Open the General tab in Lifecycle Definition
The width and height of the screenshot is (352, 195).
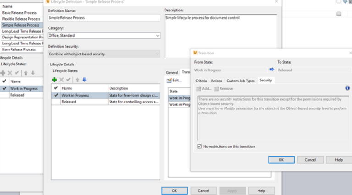(x=172, y=72)
